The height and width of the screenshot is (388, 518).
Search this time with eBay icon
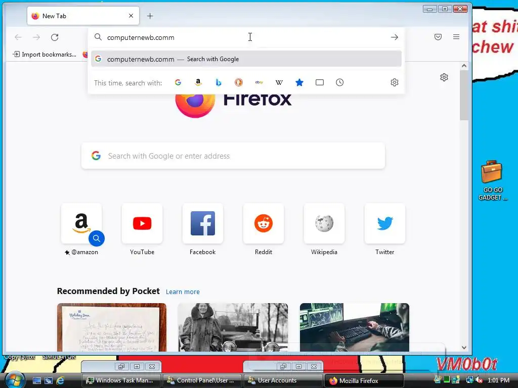(259, 82)
